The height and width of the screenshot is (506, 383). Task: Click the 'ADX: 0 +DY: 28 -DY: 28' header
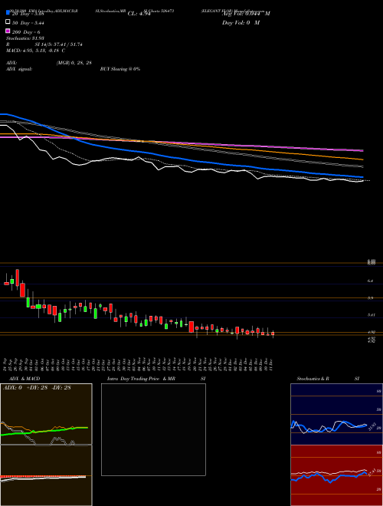(37, 388)
